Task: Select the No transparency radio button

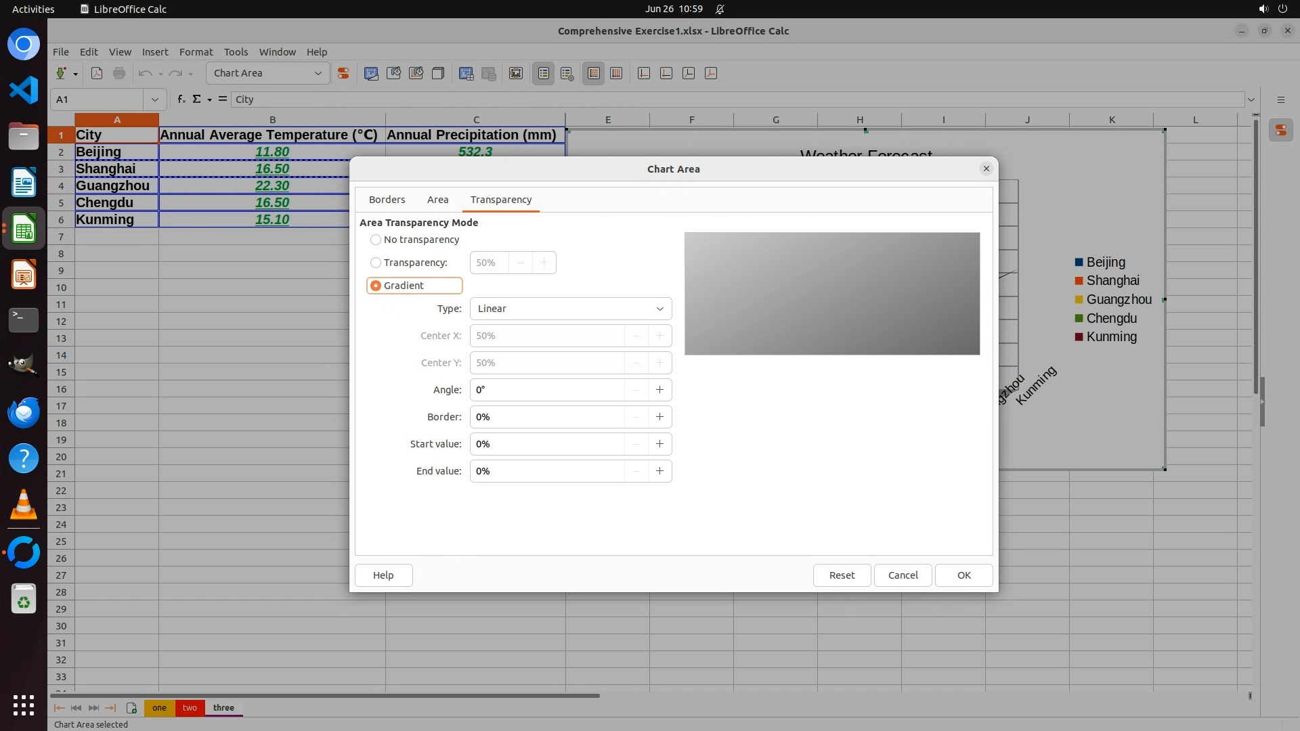Action: tap(376, 240)
